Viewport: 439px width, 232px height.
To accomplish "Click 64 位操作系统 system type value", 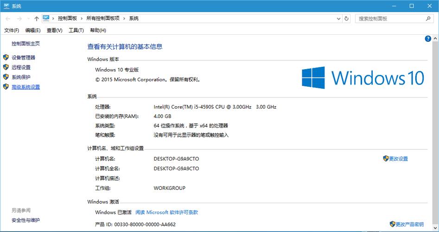I will 191,126.
